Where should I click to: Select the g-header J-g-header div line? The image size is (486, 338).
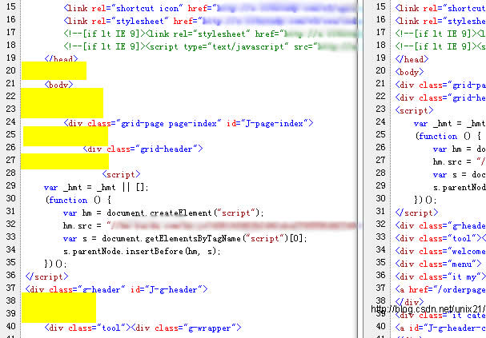[117, 290]
